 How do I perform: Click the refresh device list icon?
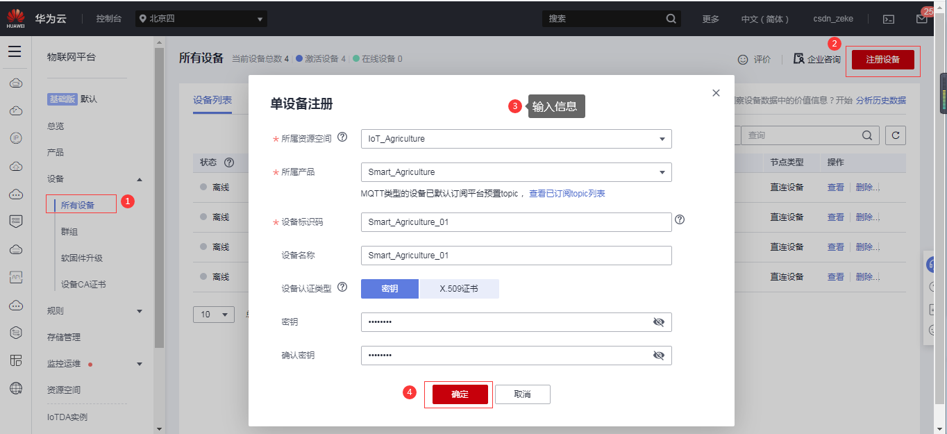click(896, 135)
